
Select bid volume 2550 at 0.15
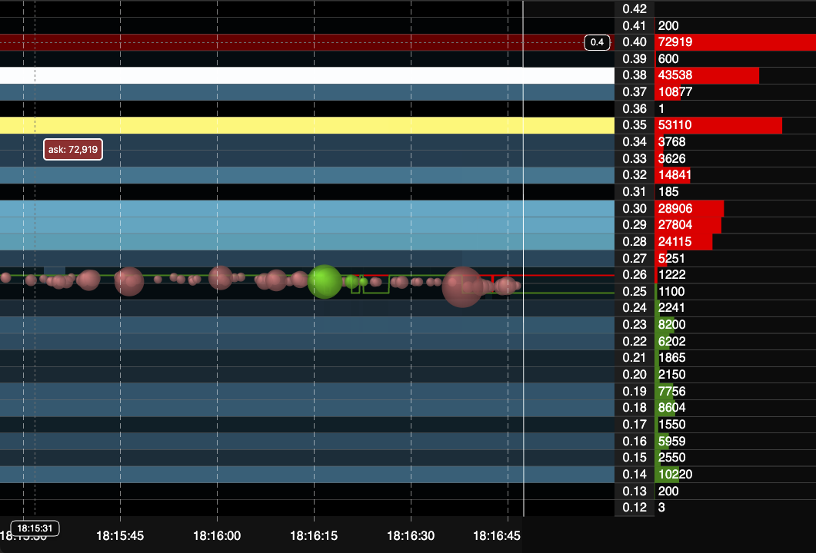coord(672,457)
